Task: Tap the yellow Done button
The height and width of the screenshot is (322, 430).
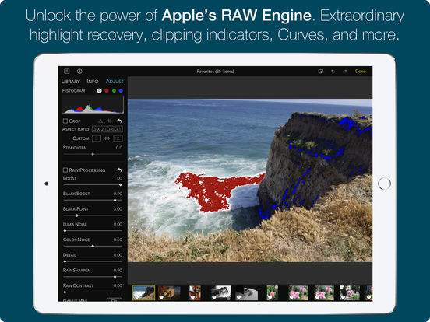Action: pyautogui.click(x=361, y=72)
